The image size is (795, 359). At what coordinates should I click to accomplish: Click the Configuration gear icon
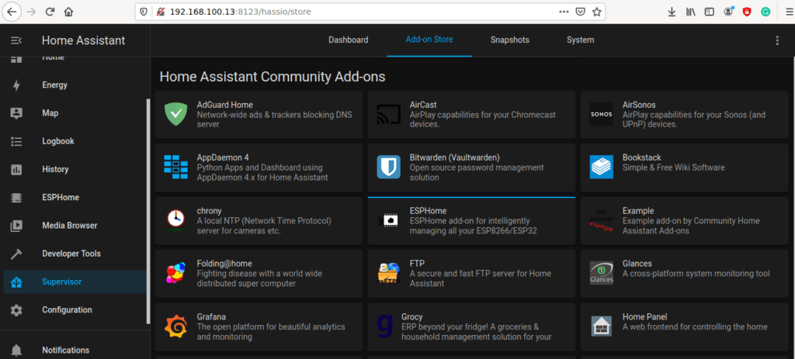coord(16,310)
